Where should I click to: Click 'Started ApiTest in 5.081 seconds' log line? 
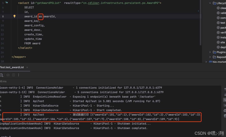[116, 101]
